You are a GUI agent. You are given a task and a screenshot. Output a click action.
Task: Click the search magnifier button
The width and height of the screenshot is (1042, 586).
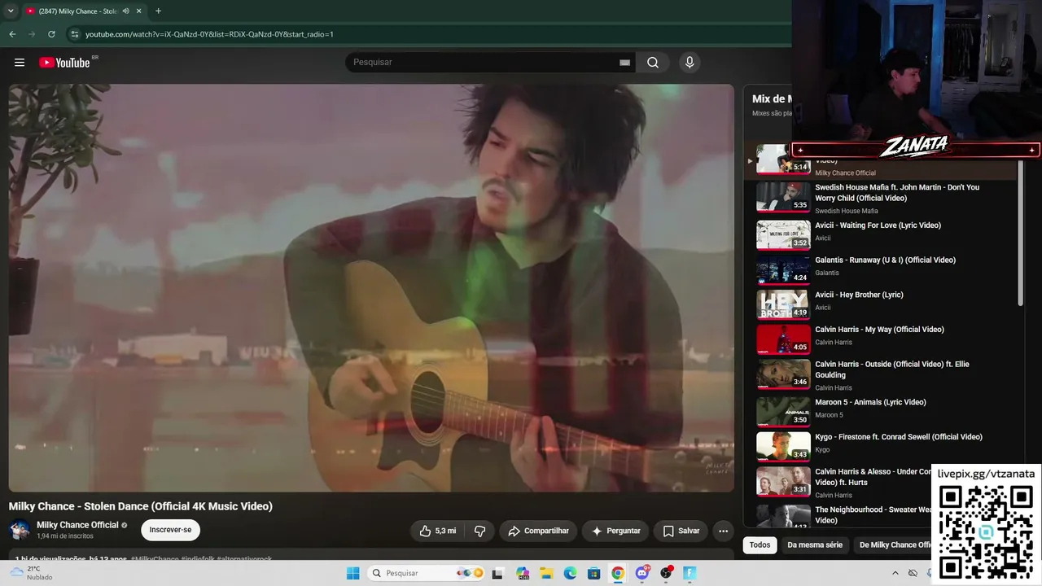pos(653,63)
